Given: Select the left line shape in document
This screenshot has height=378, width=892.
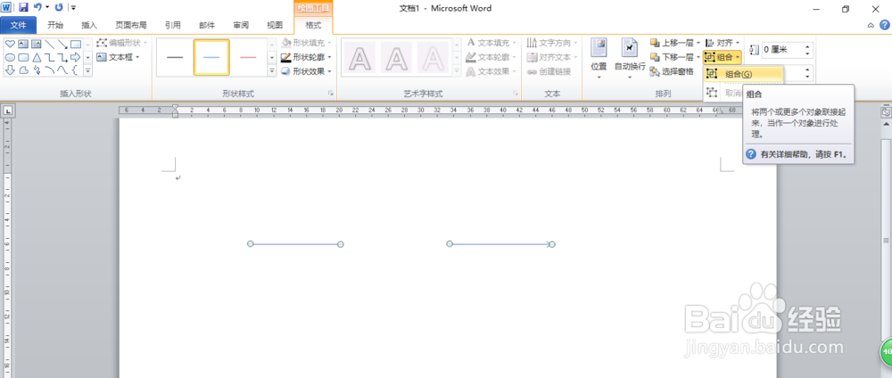Looking at the screenshot, I should [x=295, y=244].
